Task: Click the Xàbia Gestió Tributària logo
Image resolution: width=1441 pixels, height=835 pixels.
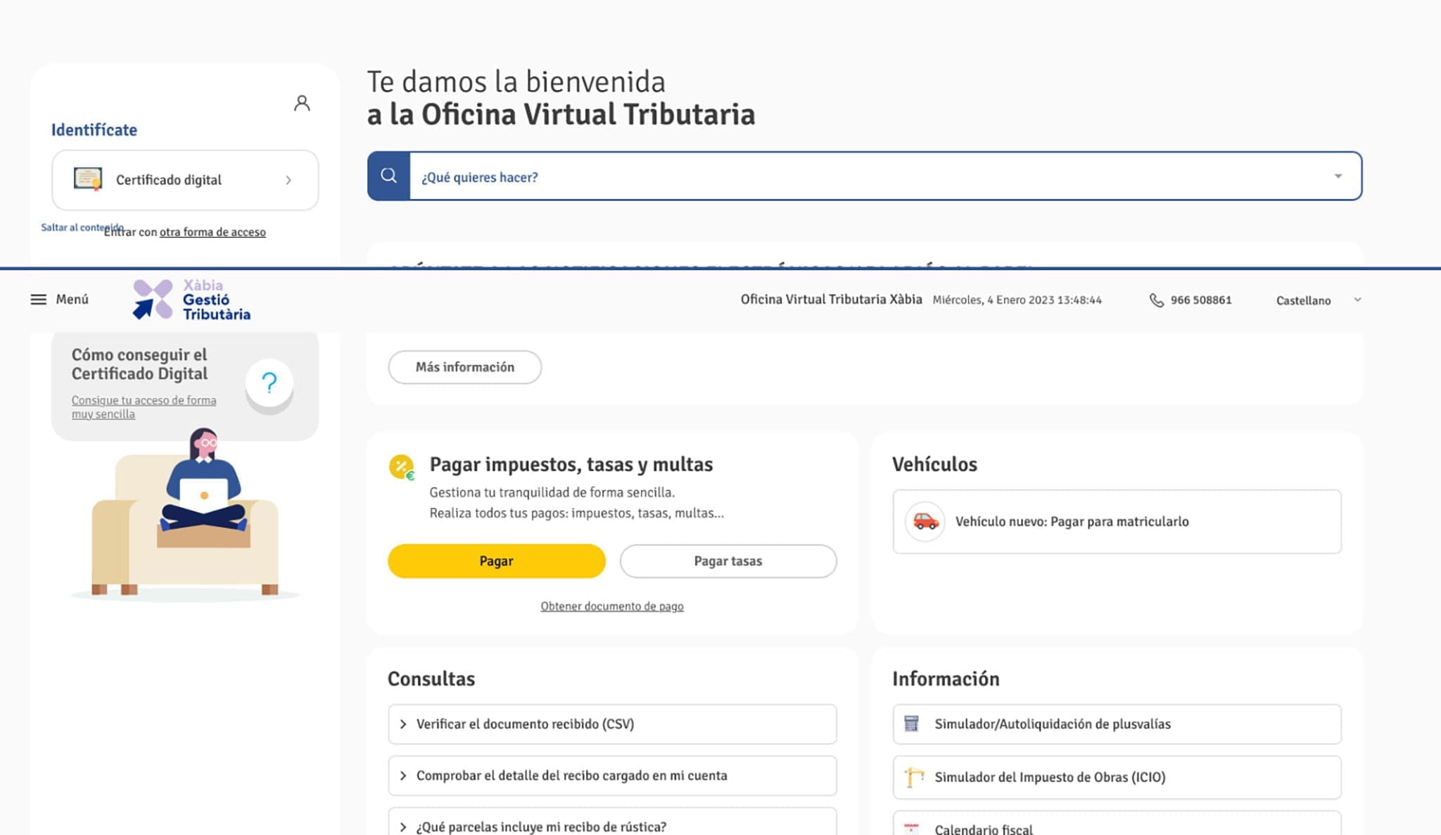Action: pyautogui.click(x=191, y=300)
